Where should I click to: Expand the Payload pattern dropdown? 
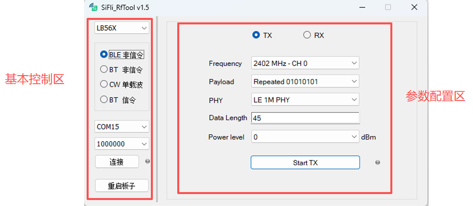(x=305, y=81)
